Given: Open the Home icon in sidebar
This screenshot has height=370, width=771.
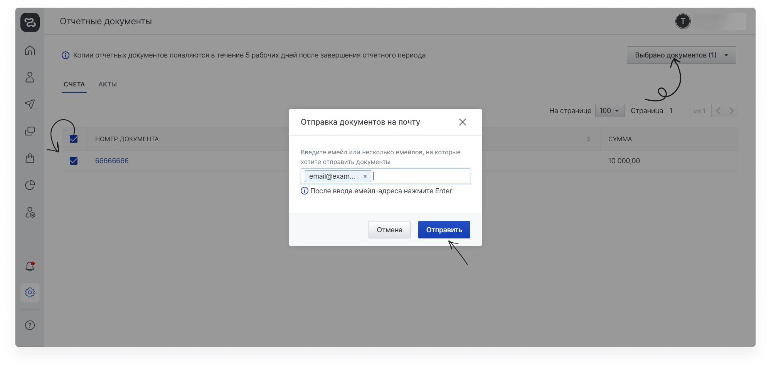Looking at the screenshot, I should [30, 50].
